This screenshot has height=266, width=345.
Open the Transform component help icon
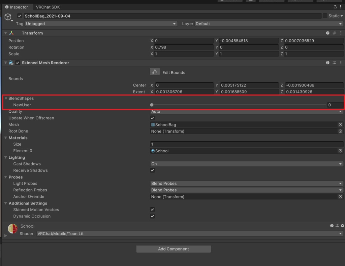[327, 33]
